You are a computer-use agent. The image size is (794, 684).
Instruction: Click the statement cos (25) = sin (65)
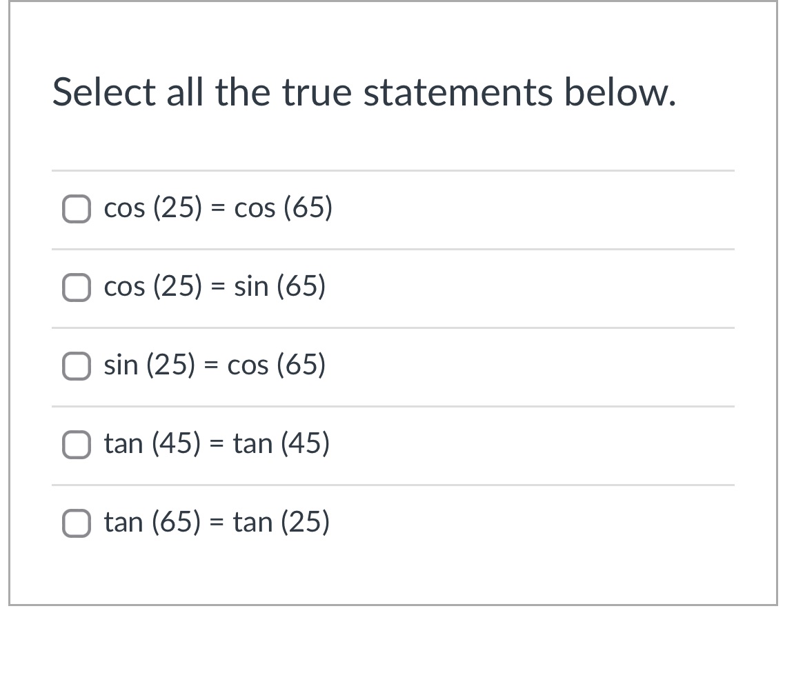(215, 287)
